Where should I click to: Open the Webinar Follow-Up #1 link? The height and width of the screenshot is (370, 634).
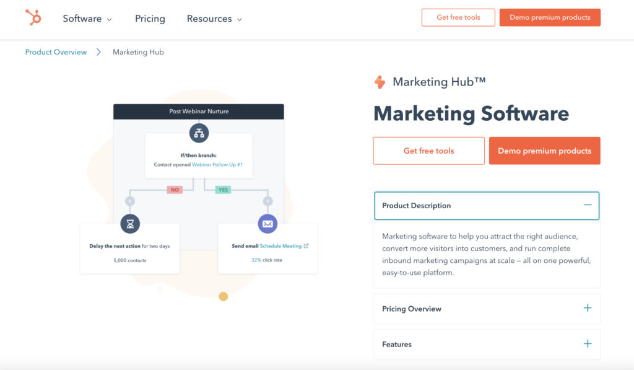[x=217, y=164]
